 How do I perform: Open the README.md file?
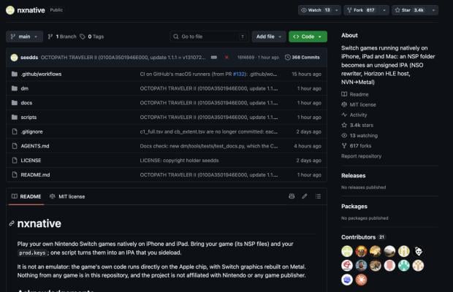[x=35, y=175]
